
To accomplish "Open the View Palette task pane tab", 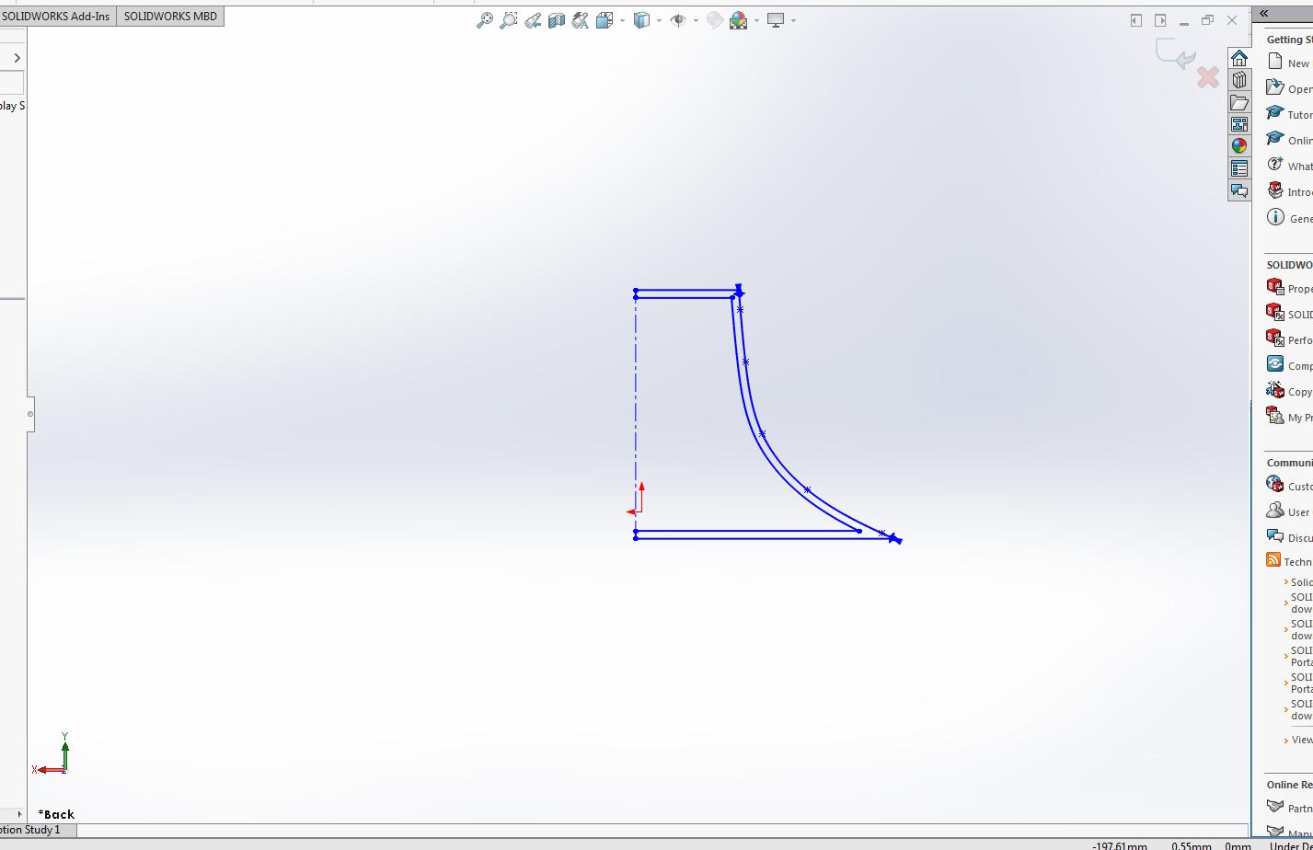I will (1239, 124).
